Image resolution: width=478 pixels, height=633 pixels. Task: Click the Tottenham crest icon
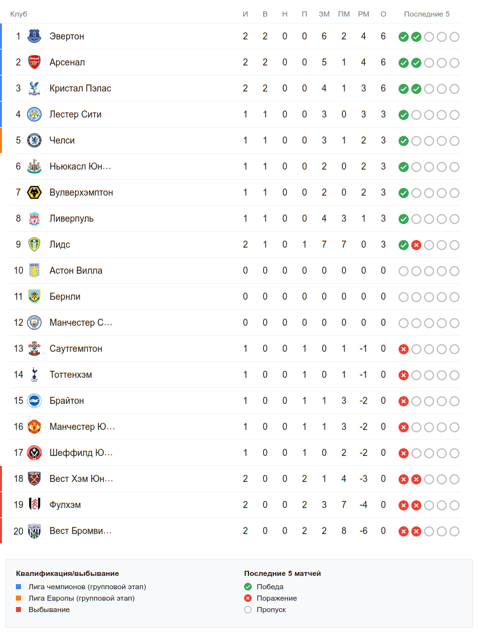(x=34, y=375)
